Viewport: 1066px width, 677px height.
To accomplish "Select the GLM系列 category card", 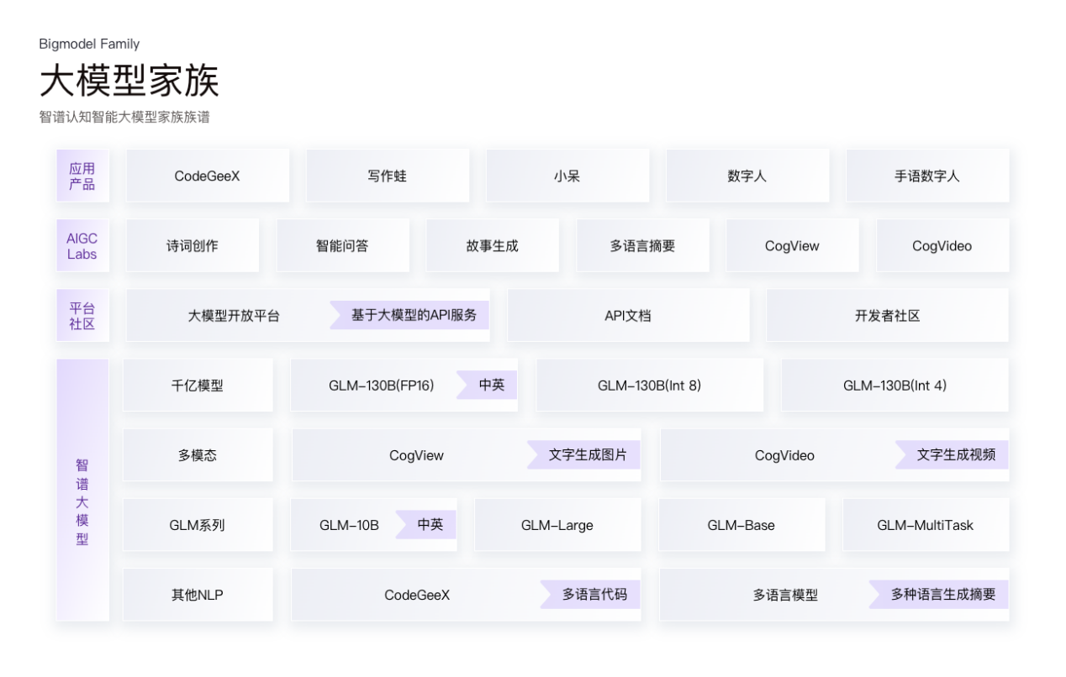I will pos(198,525).
